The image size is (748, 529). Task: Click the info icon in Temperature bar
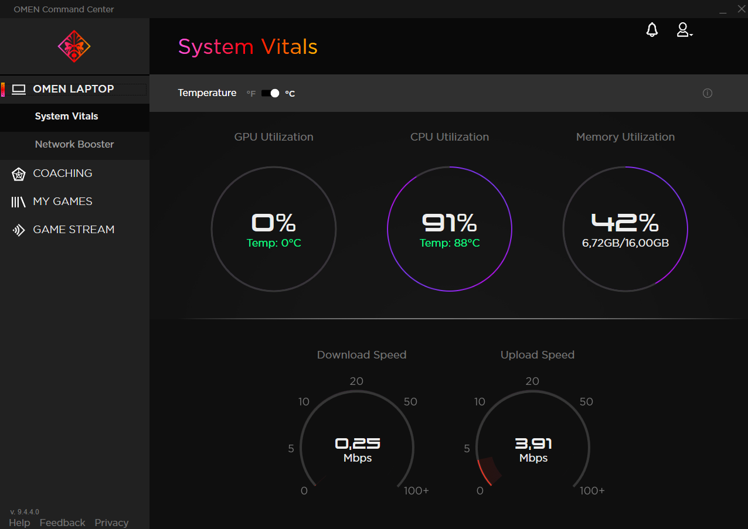point(708,93)
